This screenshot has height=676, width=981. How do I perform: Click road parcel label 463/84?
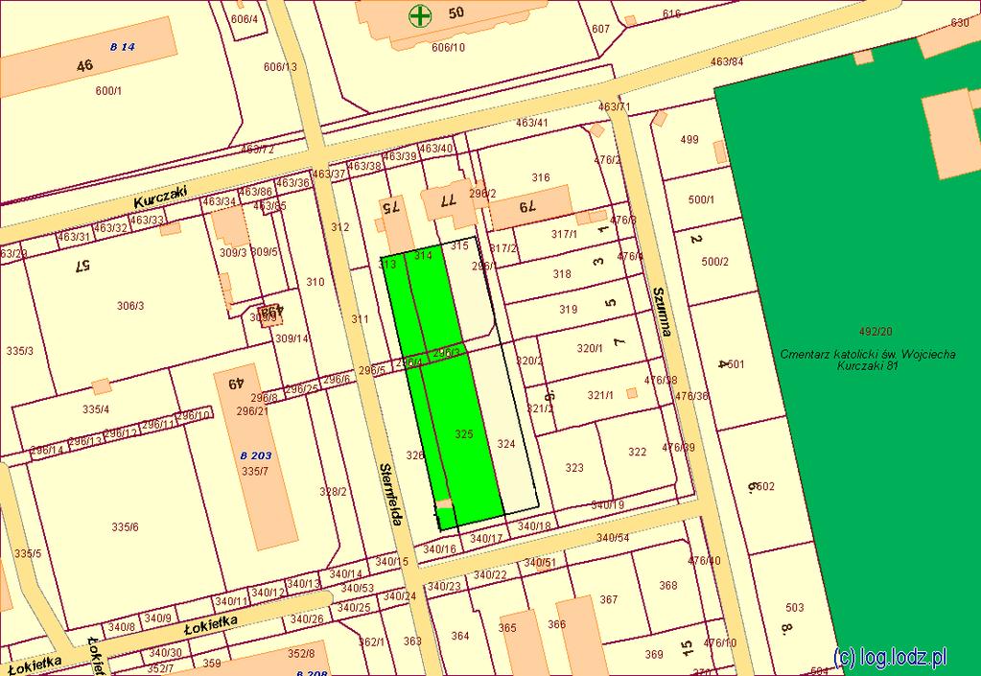(727, 61)
